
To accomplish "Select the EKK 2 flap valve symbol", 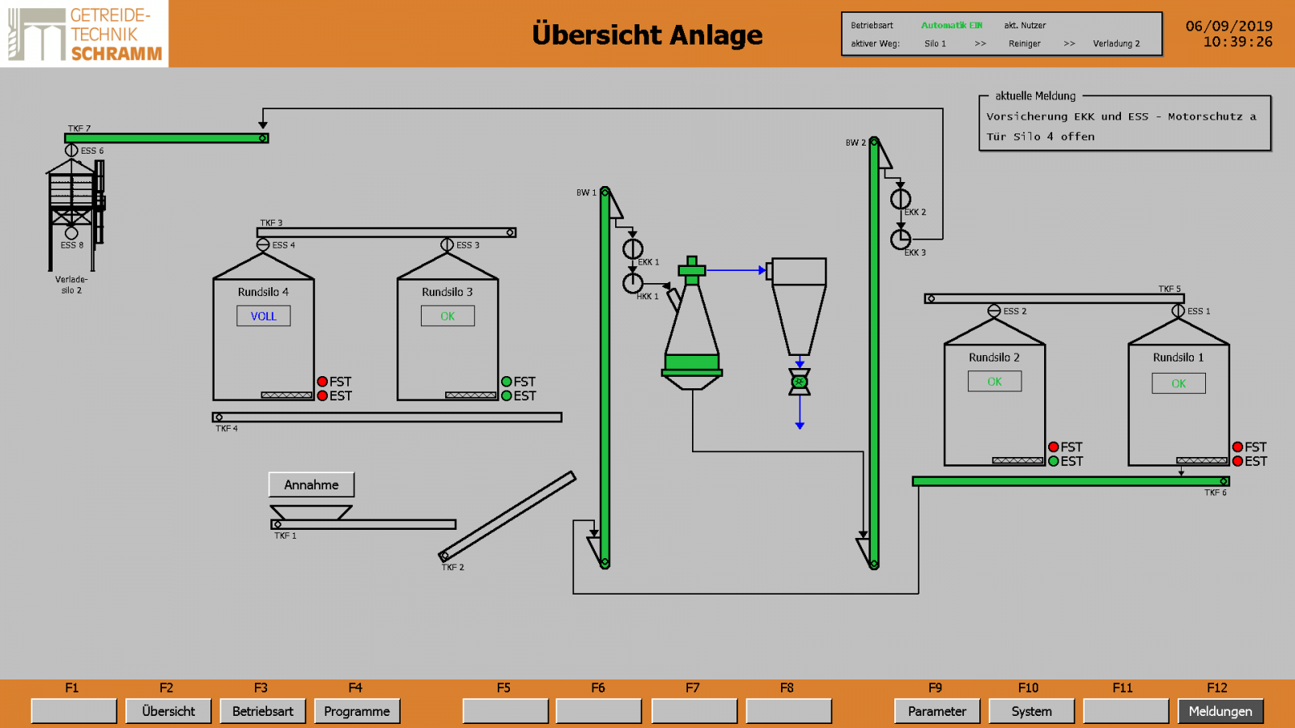I will point(901,199).
